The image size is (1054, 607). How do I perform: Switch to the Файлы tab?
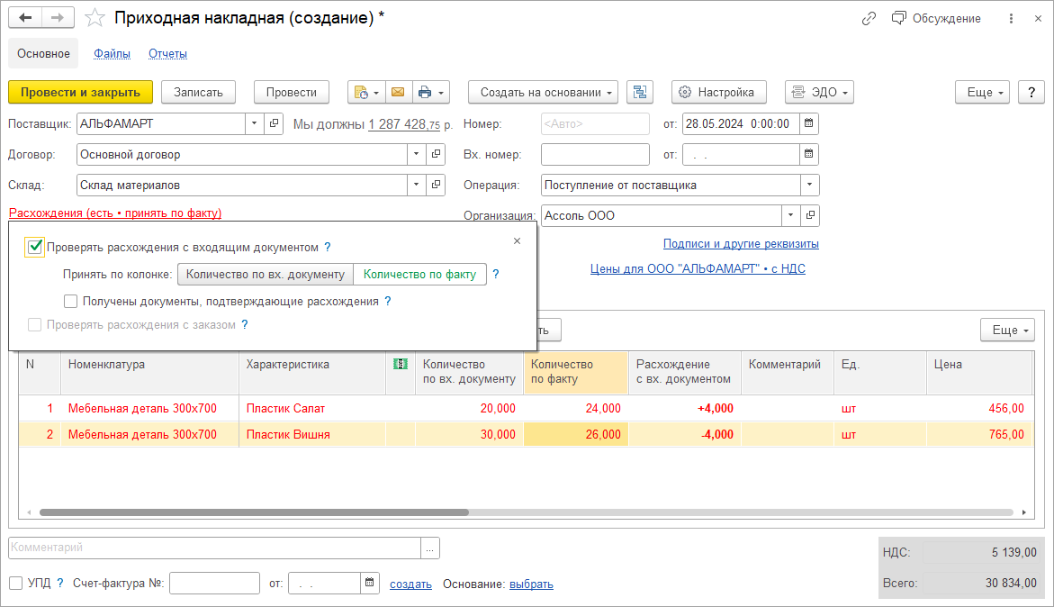(113, 53)
